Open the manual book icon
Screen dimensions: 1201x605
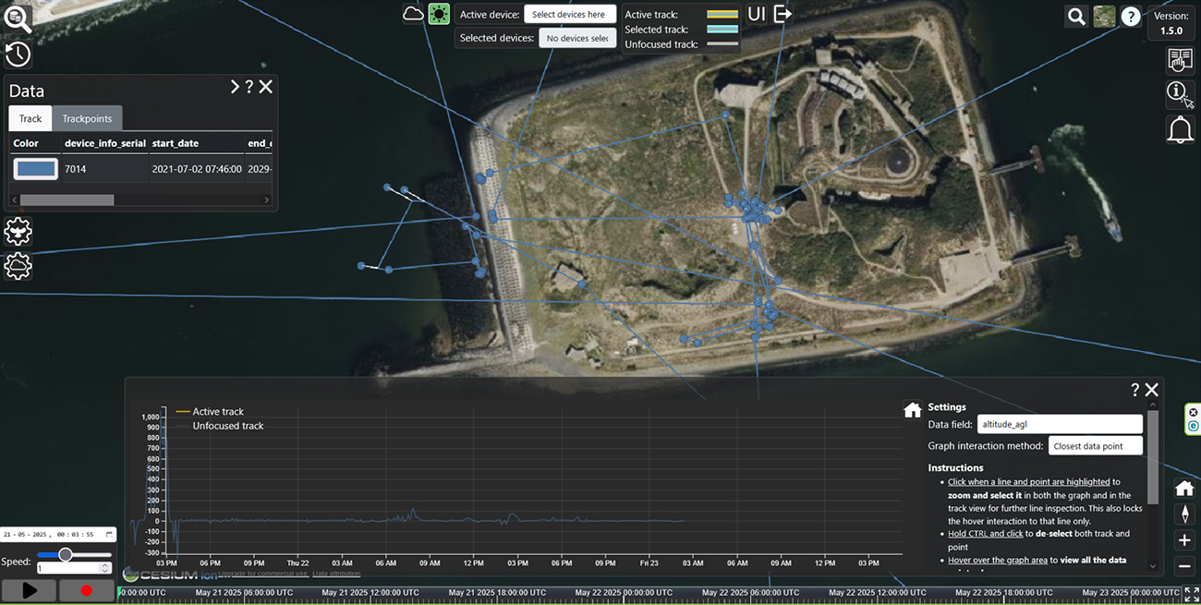pos(1180,60)
